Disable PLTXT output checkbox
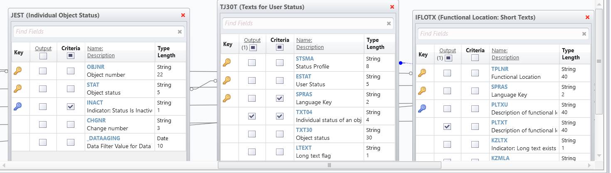 447,127
